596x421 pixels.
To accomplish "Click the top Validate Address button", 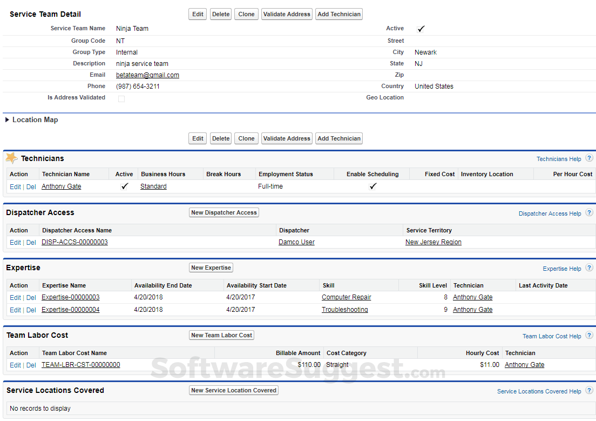I will click(287, 14).
